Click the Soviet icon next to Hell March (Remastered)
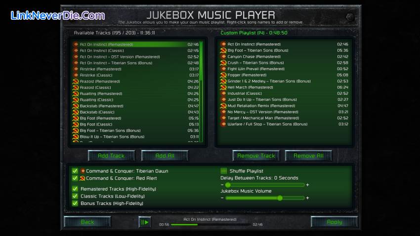 [223, 87]
